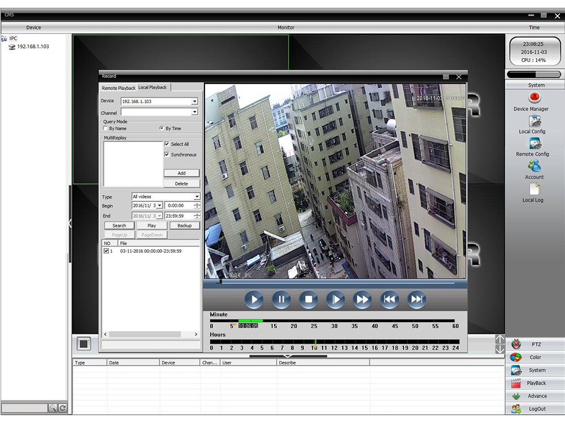Open the Channel dropdown
The image size is (565, 423).
tap(194, 112)
